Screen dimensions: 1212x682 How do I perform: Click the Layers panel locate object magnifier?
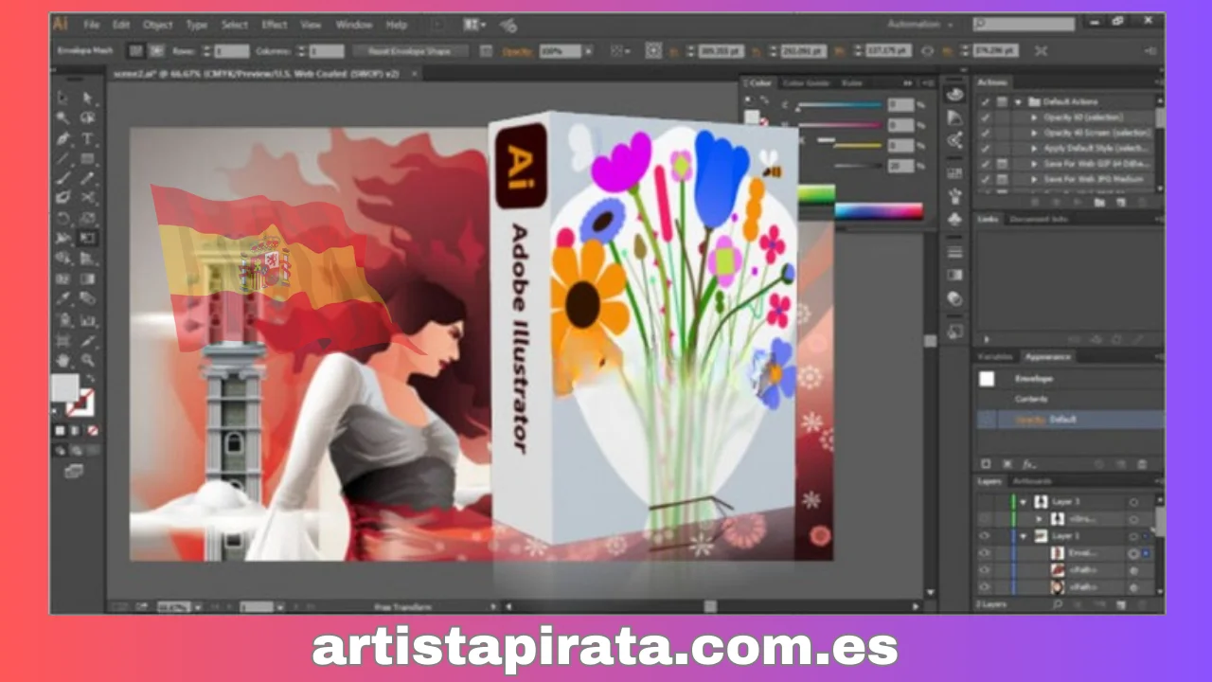pyautogui.click(x=1058, y=603)
